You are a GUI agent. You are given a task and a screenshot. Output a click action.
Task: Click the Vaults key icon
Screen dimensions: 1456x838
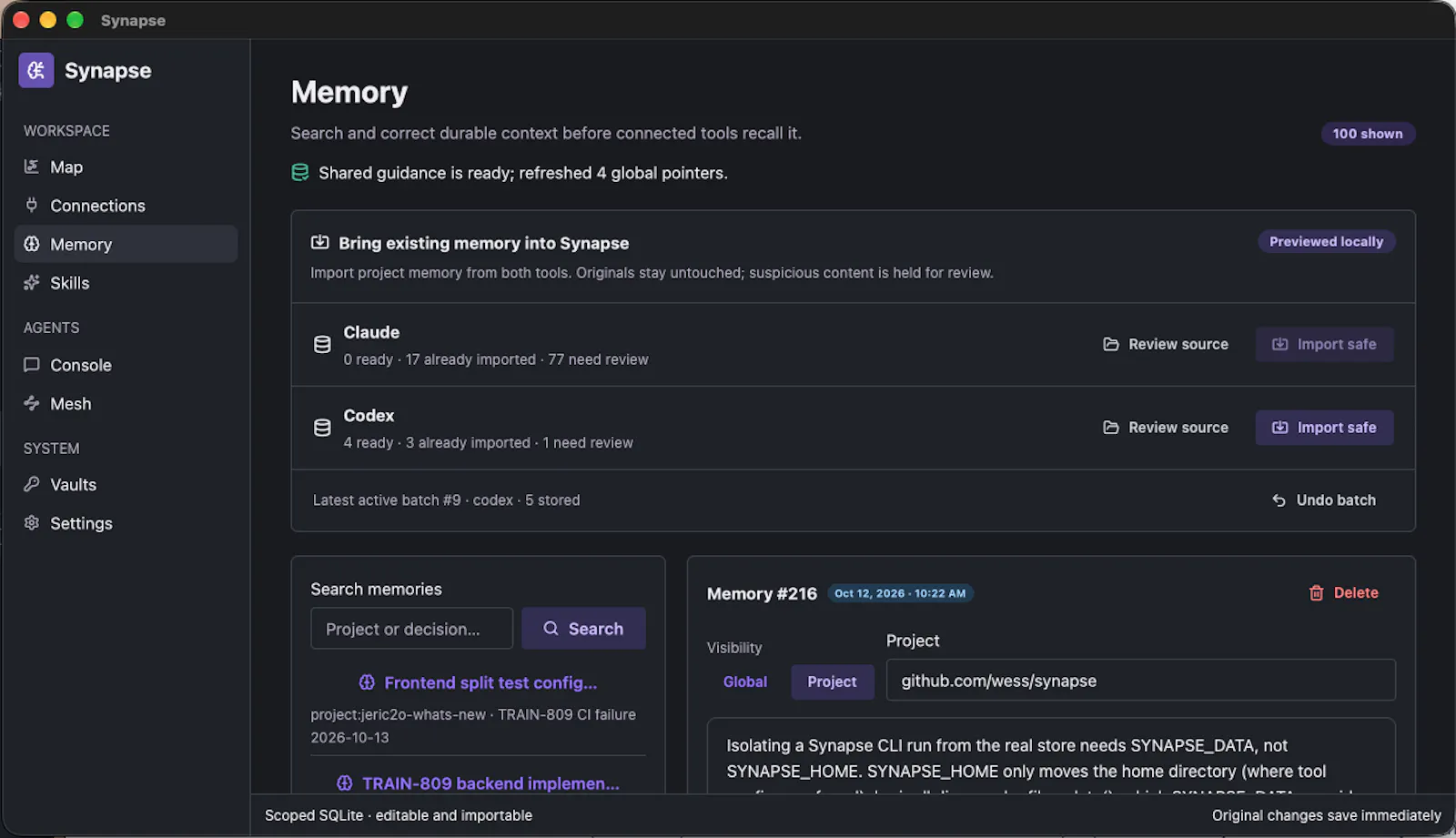pos(32,484)
